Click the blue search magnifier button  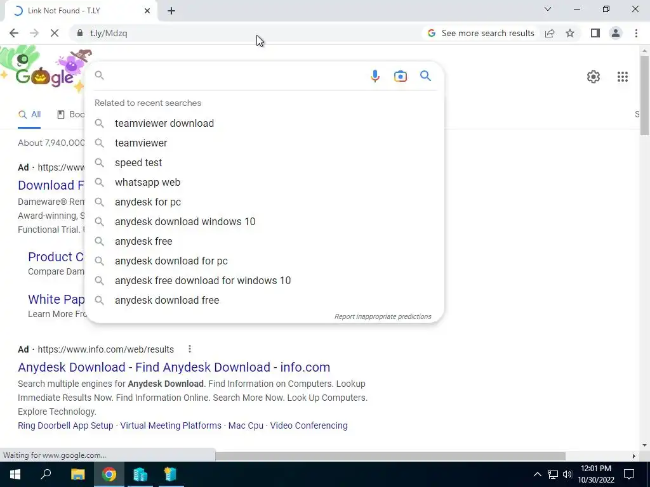tap(426, 76)
